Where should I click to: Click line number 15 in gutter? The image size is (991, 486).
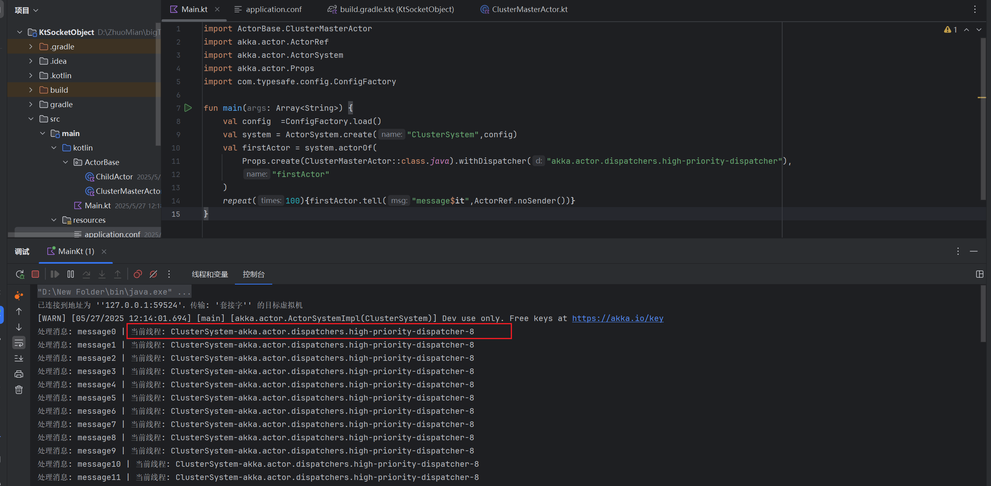point(176,214)
